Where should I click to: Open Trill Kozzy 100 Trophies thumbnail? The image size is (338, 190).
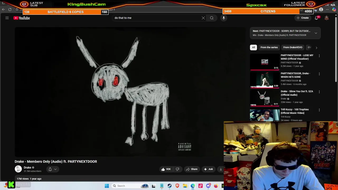tap(265, 115)
